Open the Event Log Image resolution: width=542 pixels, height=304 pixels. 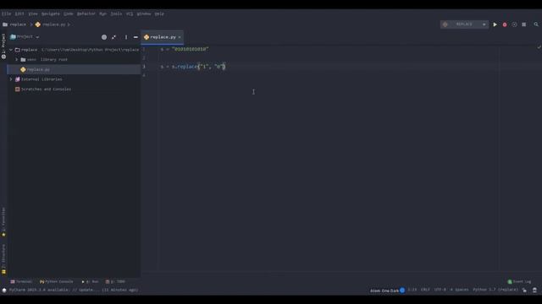pos(519,281)
